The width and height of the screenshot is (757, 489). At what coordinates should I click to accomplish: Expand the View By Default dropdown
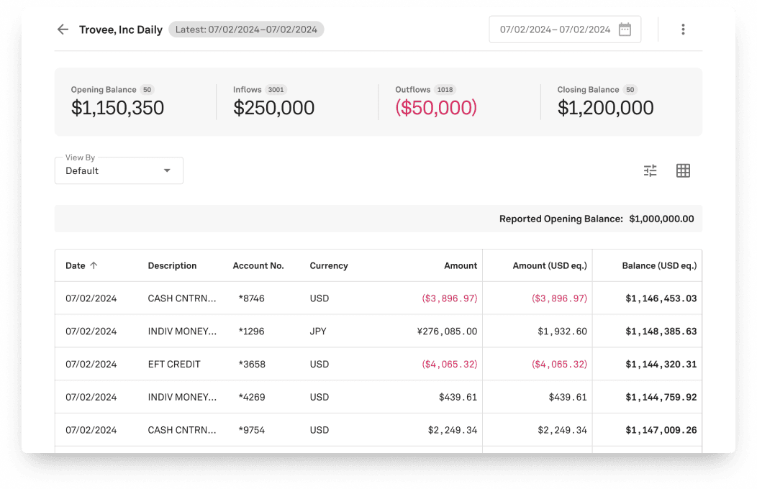coord(119,170)
